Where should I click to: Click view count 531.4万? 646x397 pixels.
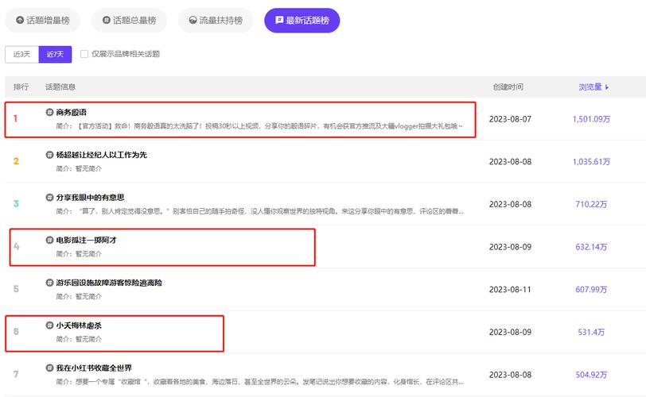[x=591, y=332]
